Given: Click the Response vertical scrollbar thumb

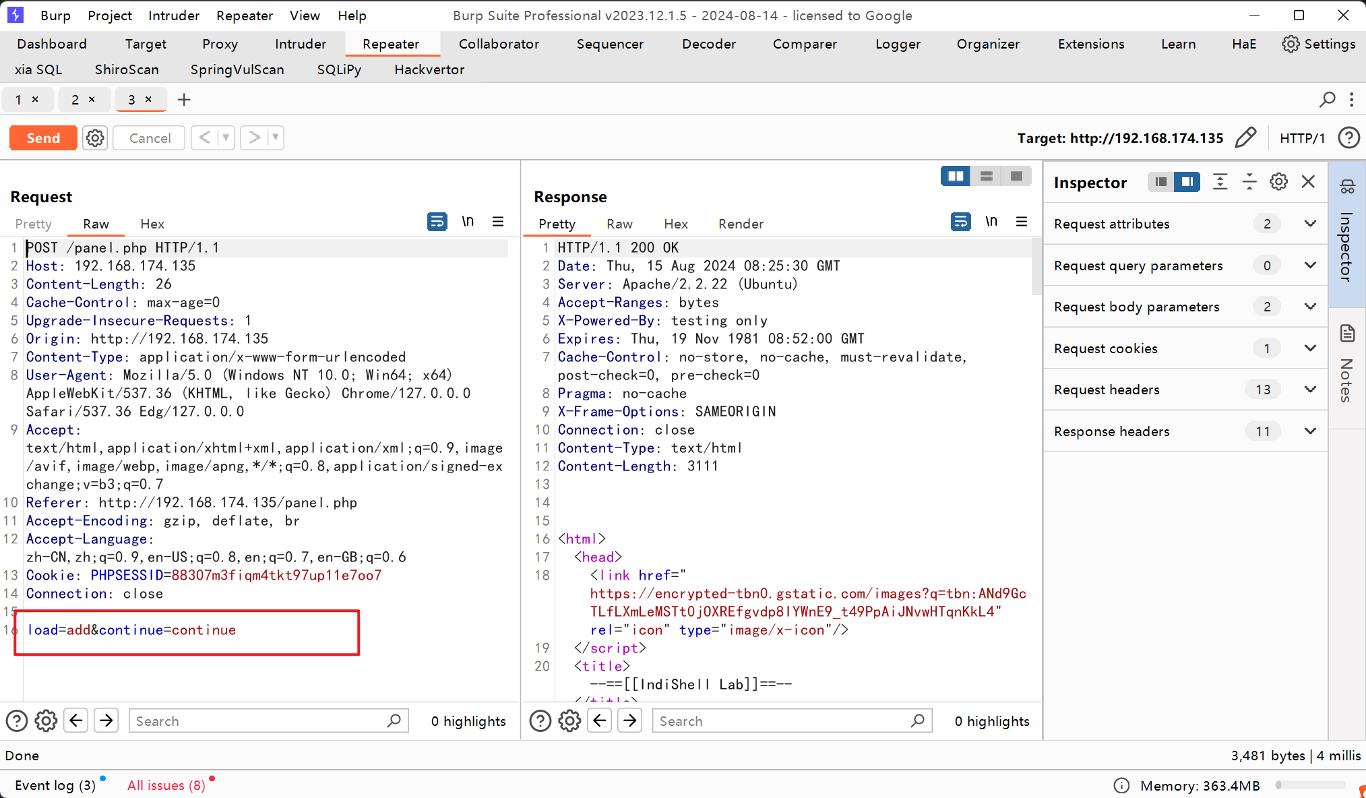Looking at the screenshot, I should (1036, 268).
